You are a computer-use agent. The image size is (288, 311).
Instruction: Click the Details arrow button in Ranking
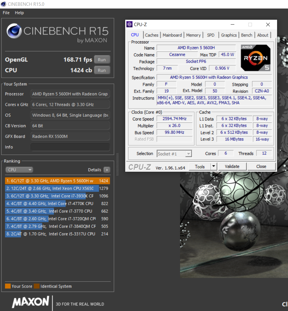click(x=107, y=170)
